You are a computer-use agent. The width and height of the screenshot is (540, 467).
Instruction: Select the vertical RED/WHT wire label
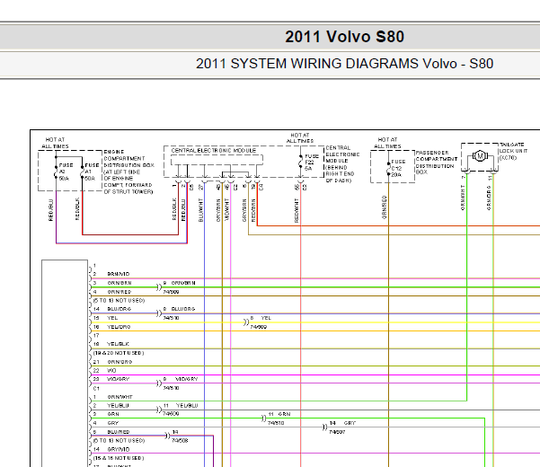click(297, 210)
